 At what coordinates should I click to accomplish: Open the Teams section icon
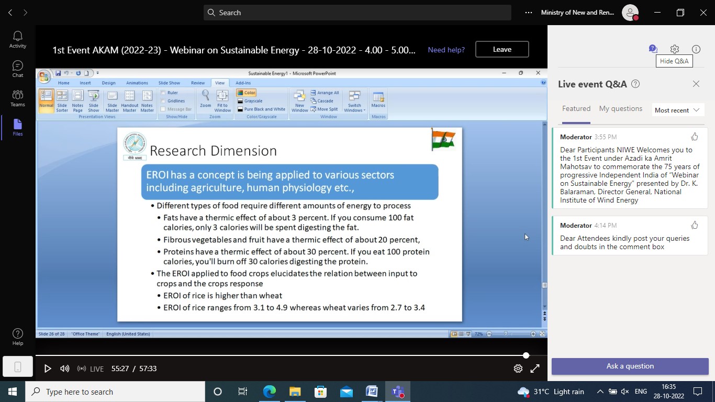pyautogui.click(x=18, y=98)
